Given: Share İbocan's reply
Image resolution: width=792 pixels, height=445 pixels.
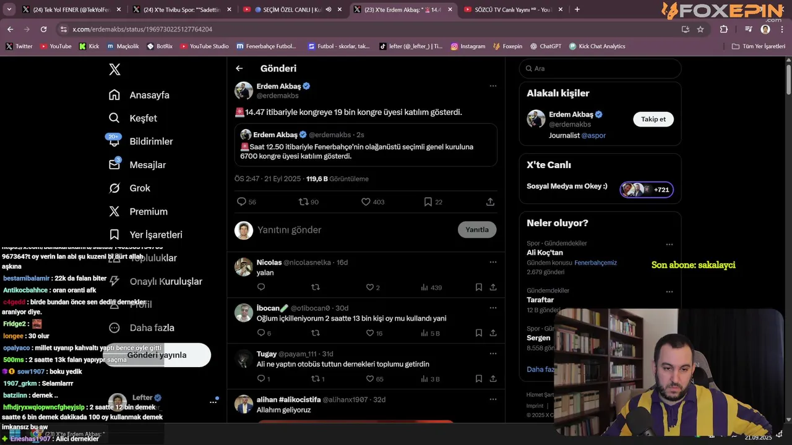Looking at the screenshot, I should 493,333.
